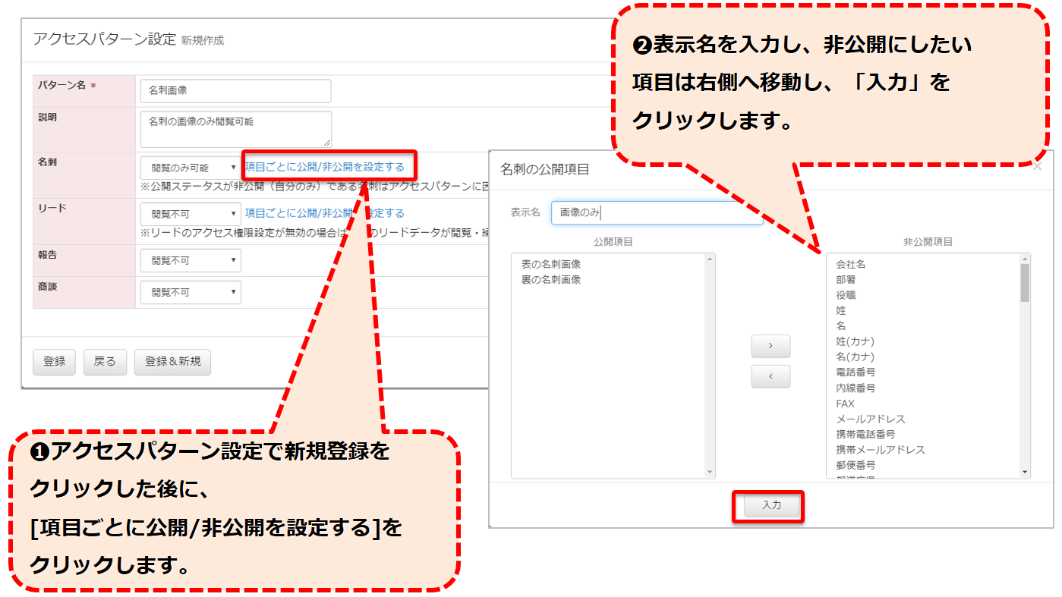The image size is (1062, 597).
Task: Select 部署 in 非公開項目 list
Action: pos(846,279)
